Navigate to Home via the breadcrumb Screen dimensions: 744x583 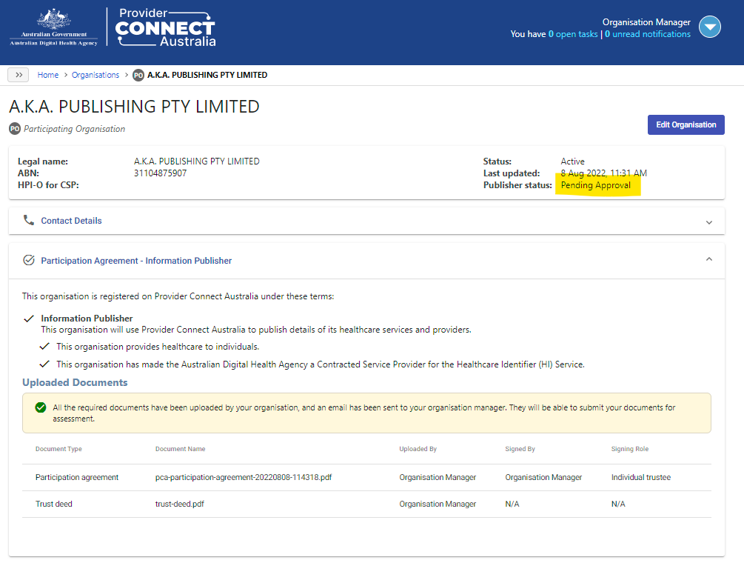pos(47,75)
